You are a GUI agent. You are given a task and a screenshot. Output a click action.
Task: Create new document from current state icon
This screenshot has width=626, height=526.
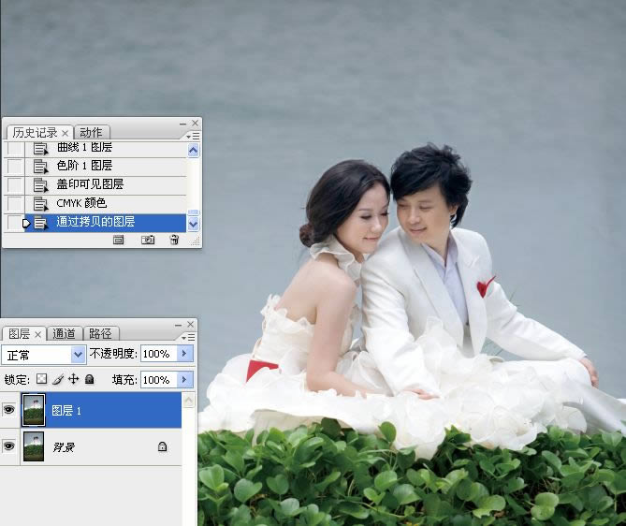(119, 240)
